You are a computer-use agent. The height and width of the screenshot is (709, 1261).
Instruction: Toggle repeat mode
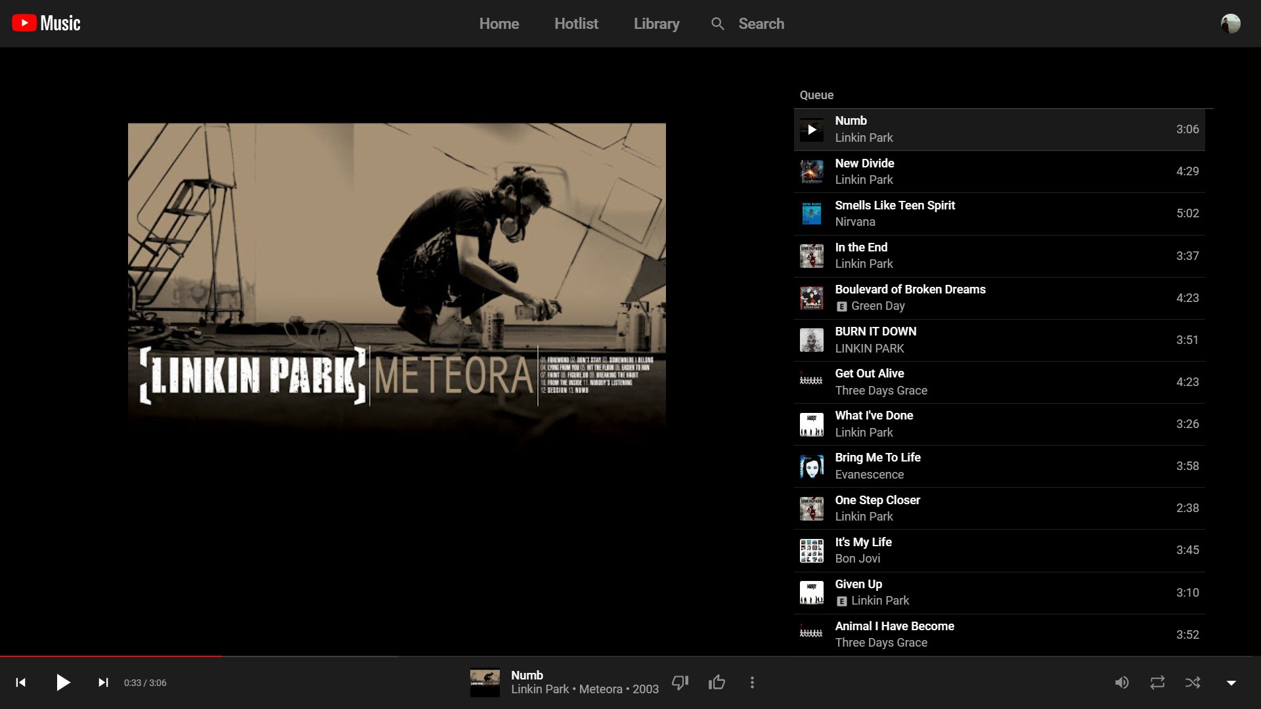1157,683
